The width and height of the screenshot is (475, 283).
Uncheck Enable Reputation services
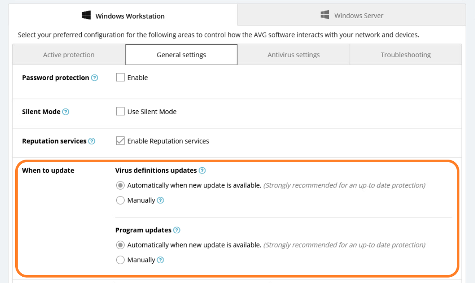pos(120,141)
